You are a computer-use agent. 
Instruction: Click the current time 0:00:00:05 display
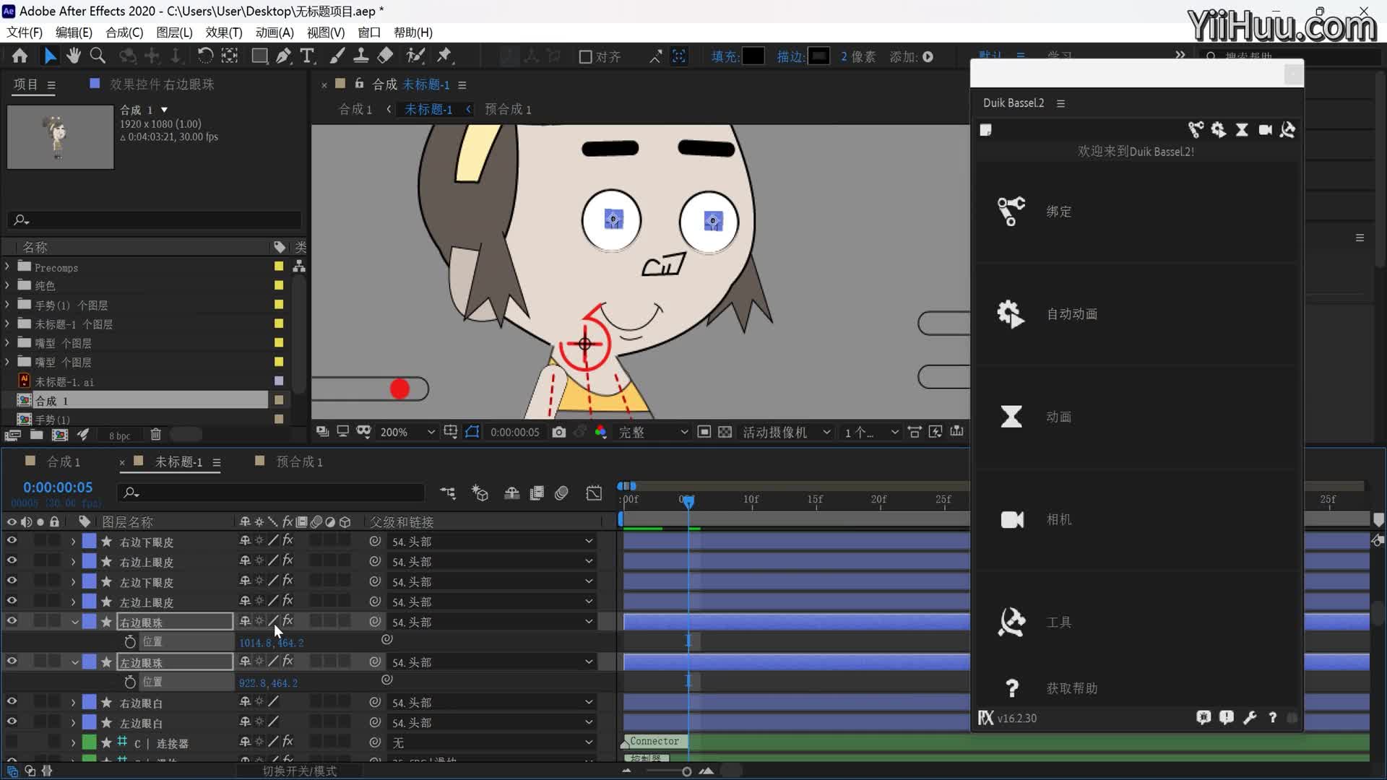(x=58, y=487)
